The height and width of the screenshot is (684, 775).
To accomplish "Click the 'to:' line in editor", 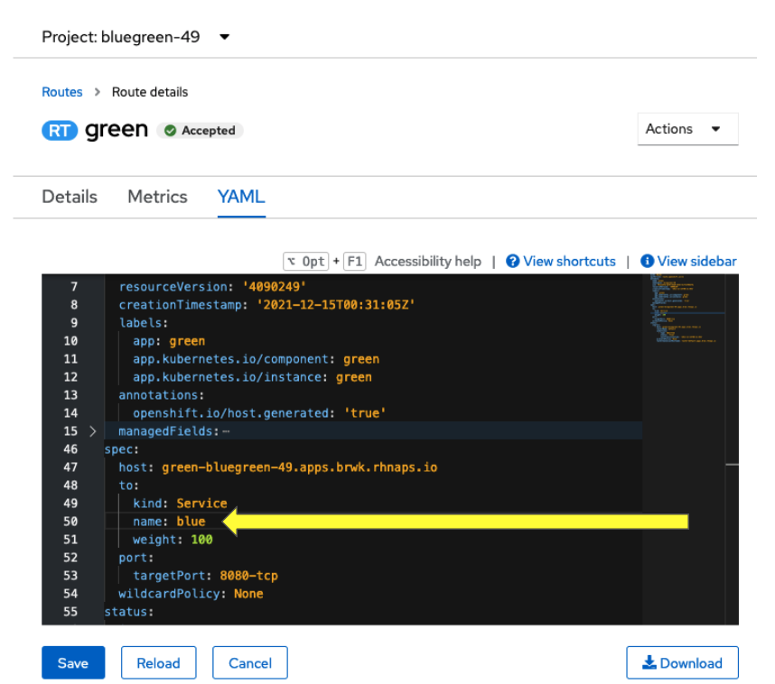I will pyautogui.click(x=128, y=485).
